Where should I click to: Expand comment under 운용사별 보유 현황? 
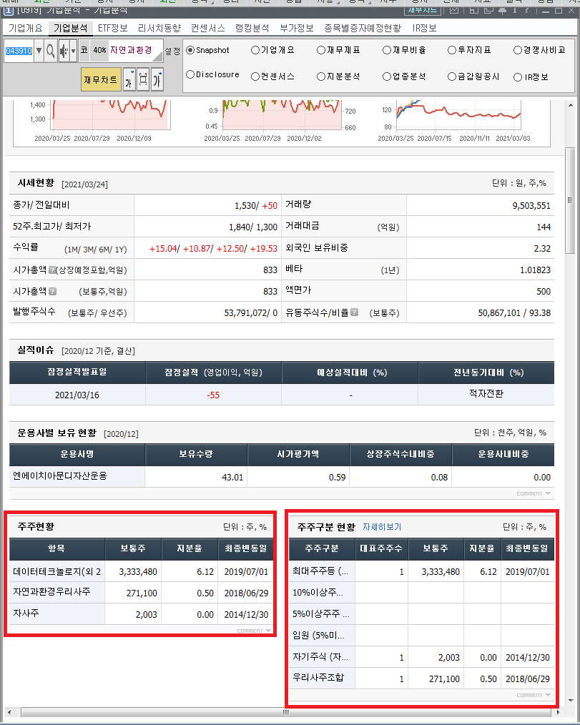[534, 494]
